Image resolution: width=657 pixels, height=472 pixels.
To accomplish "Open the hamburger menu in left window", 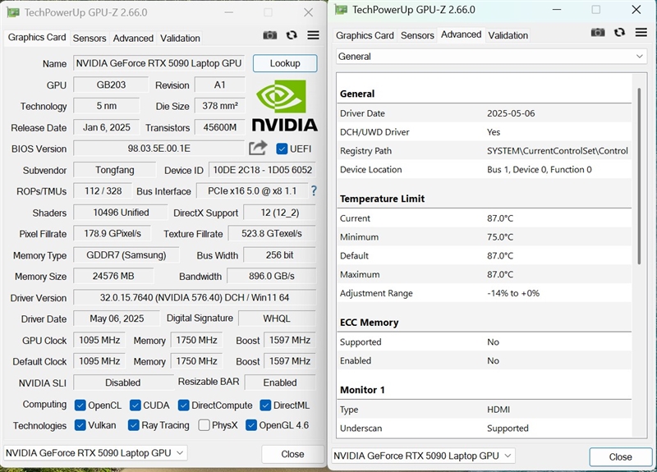I will [x=313, y=35].
